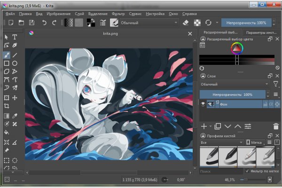Viewport: 282px width, 188px height.
Task: Switch to the Расширенный выб... tab
Action: tap(220, 32)
